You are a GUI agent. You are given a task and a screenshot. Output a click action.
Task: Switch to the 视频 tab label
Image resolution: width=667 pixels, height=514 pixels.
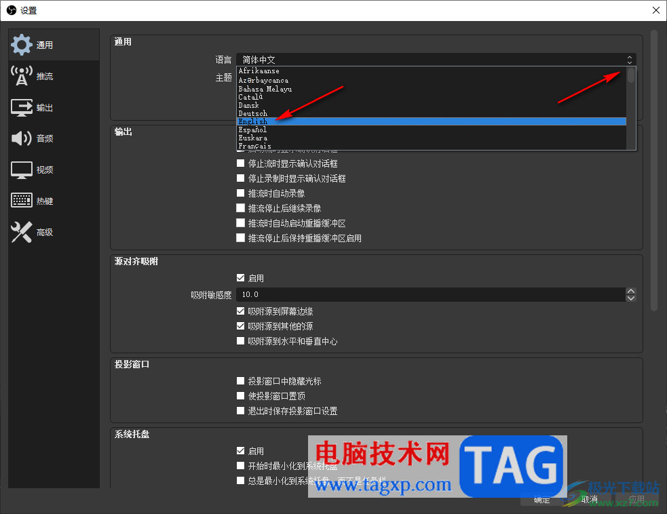coord(45,170)
